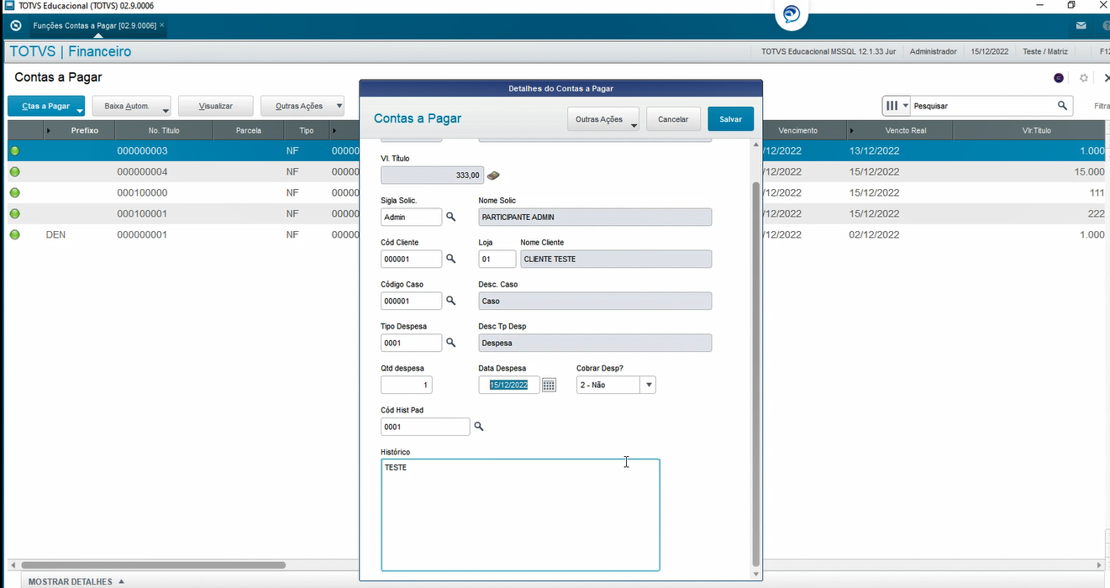This screenshot has width=1110, height=588.
Task: Click Loja 01 field
Action: pyautogui.click(x=497, y=259)
